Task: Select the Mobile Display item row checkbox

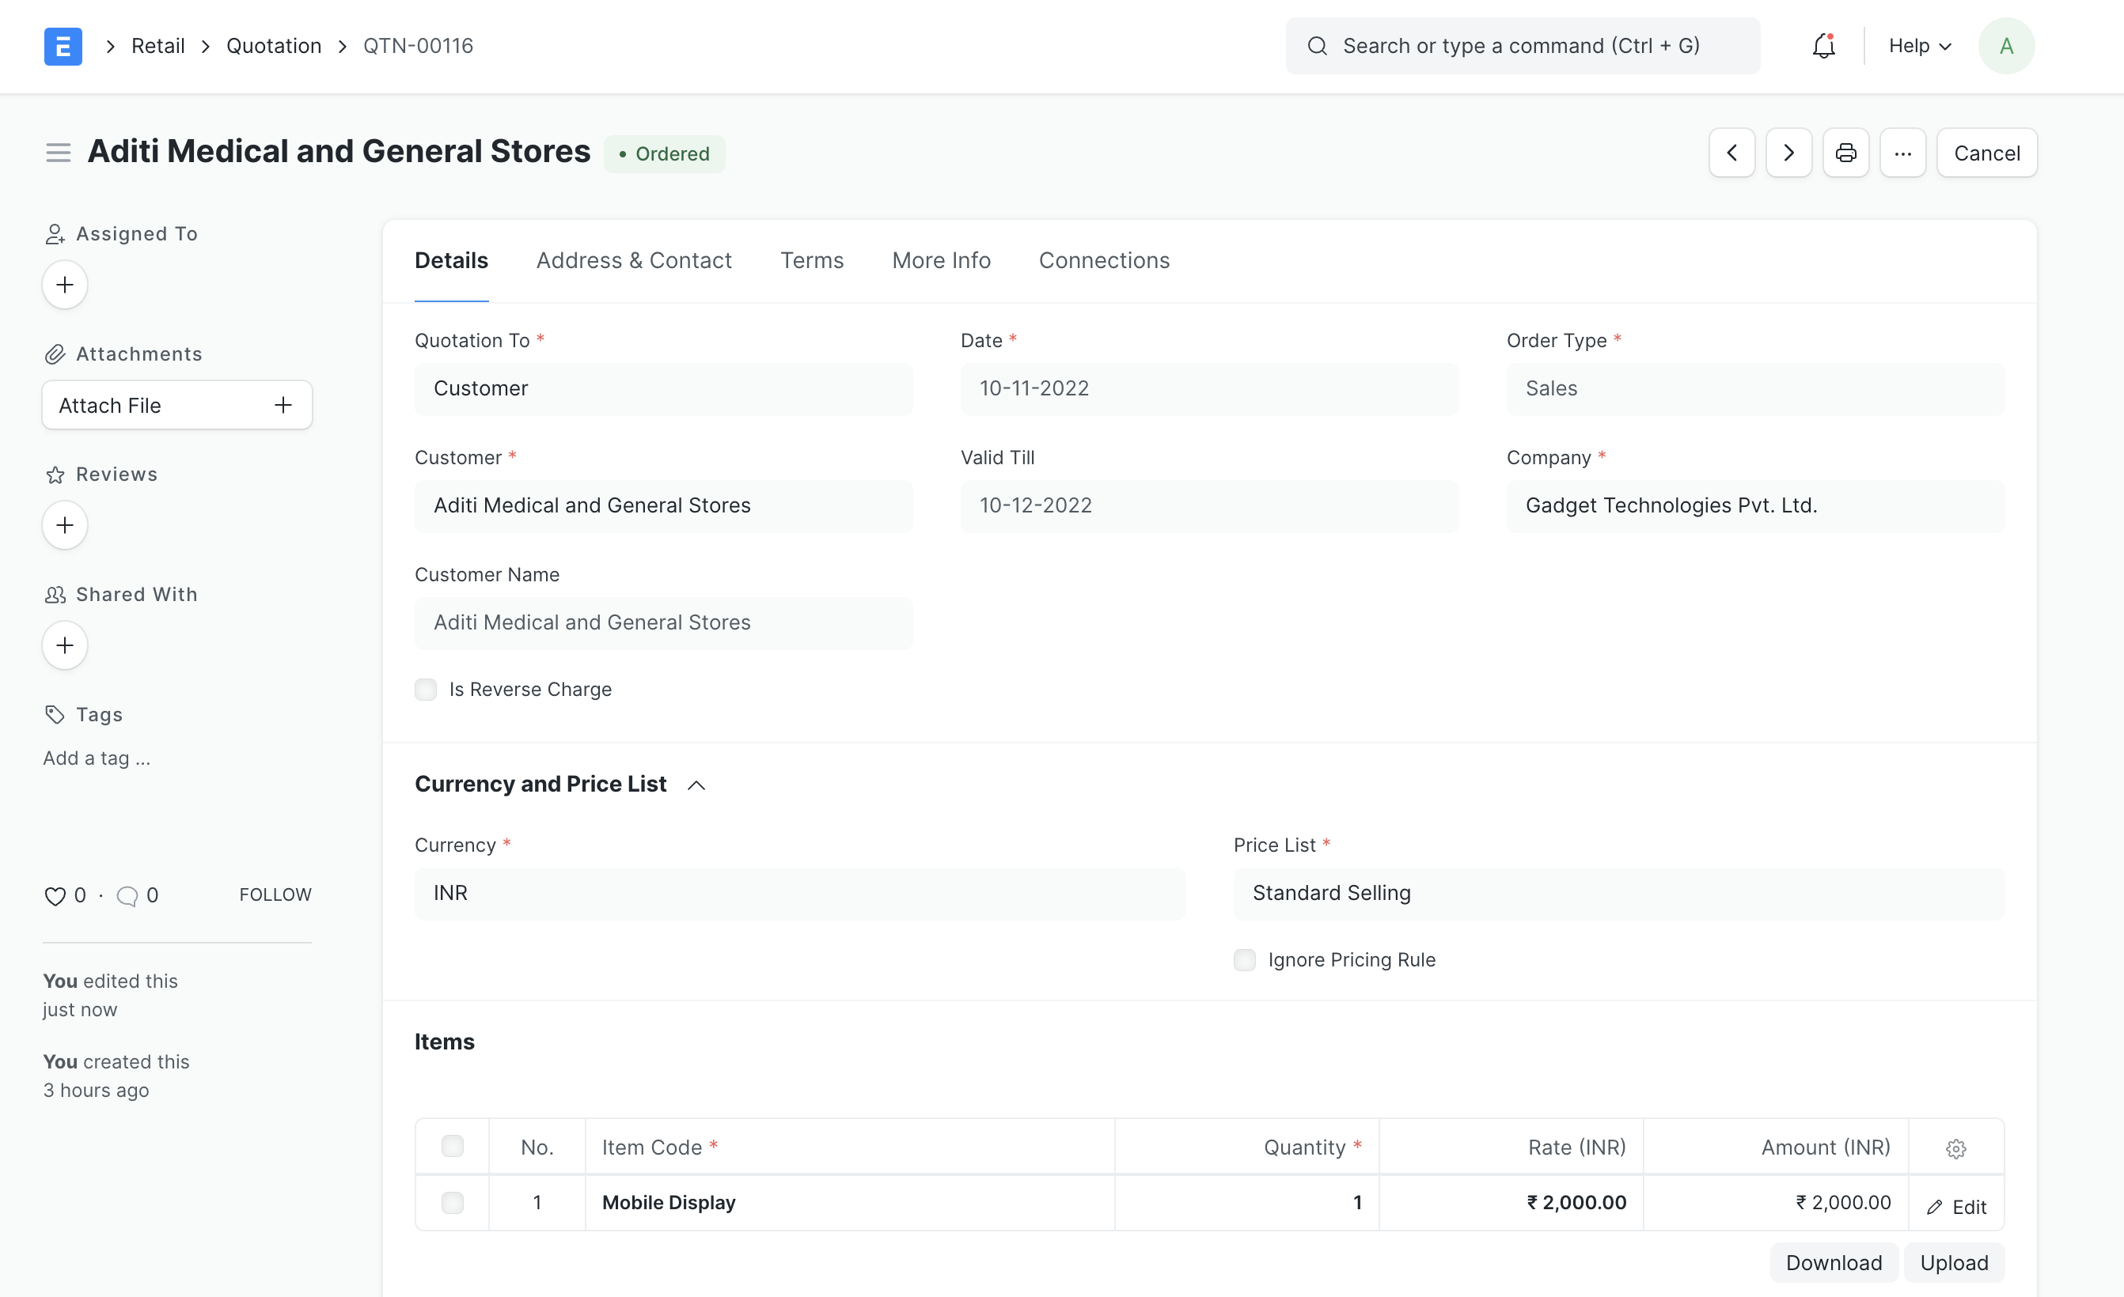Action: coord(452,1203)
